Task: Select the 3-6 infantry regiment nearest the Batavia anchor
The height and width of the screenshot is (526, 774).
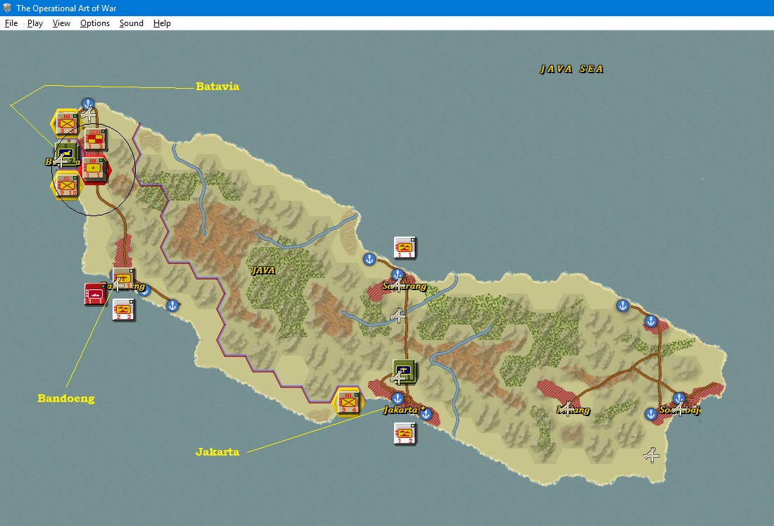Action: click(67, 123)
